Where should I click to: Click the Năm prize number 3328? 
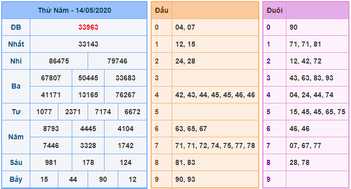click(x=88, y=145)
